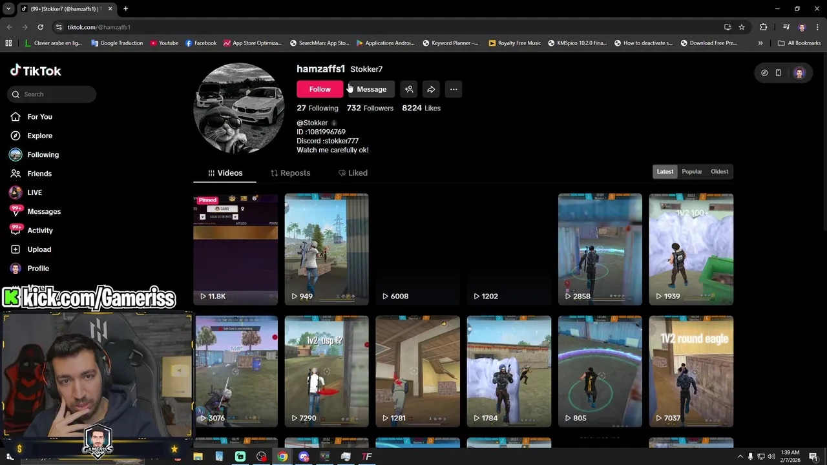Image resolution: width=827 pixels, height=465 pixels.
Task: Send a Message to hamzaffs1
Action: click(x=372, y=89)
